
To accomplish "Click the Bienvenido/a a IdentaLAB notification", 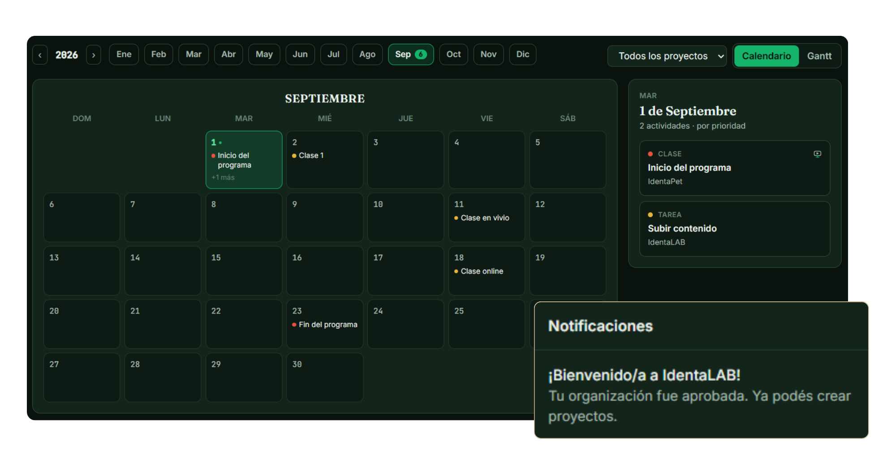I will (x=701, y=395).
